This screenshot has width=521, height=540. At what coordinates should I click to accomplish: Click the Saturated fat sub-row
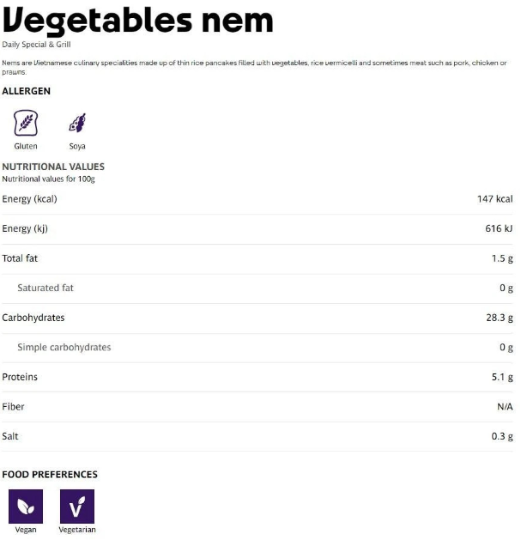click(x=45, y=288)
